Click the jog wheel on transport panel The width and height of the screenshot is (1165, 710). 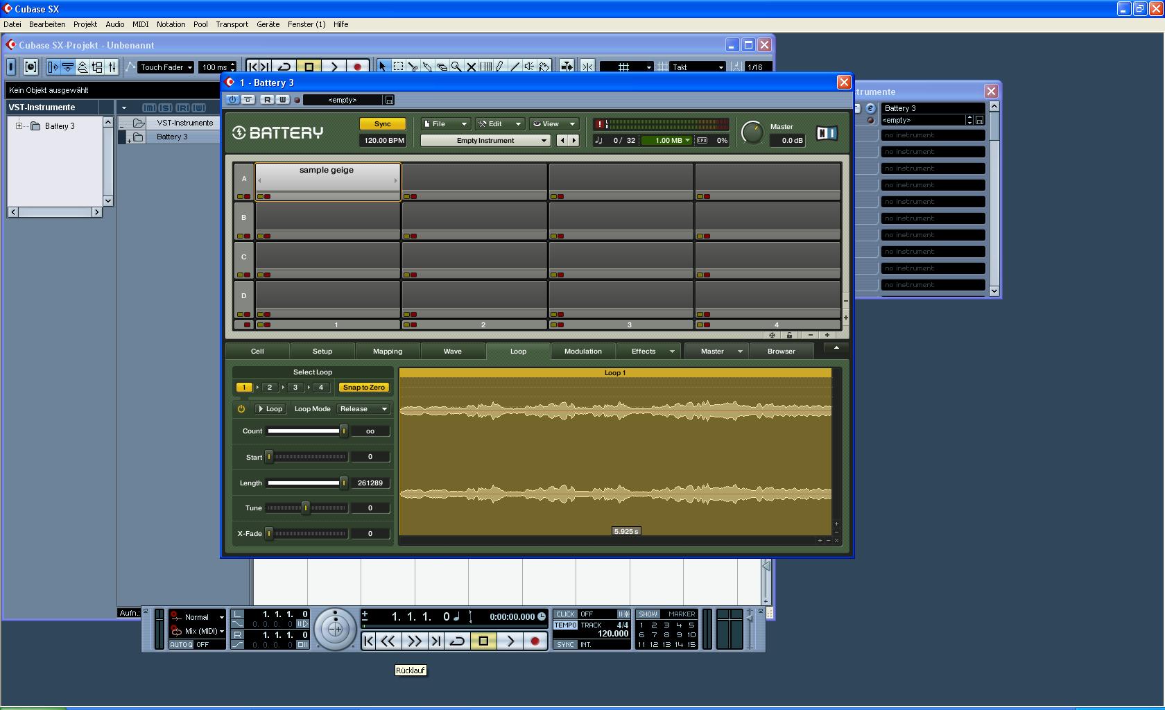335,629
